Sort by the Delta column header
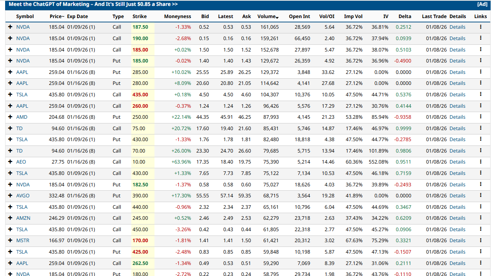Image resolution: width=491 pixels, height=276 pixels. click(405, 17)
